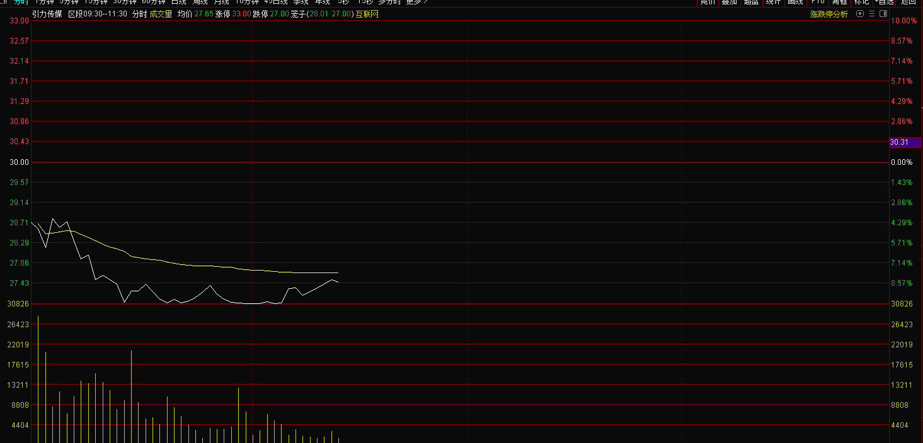
Task: Add stock via +自选 button
Action: coord(884,2)
